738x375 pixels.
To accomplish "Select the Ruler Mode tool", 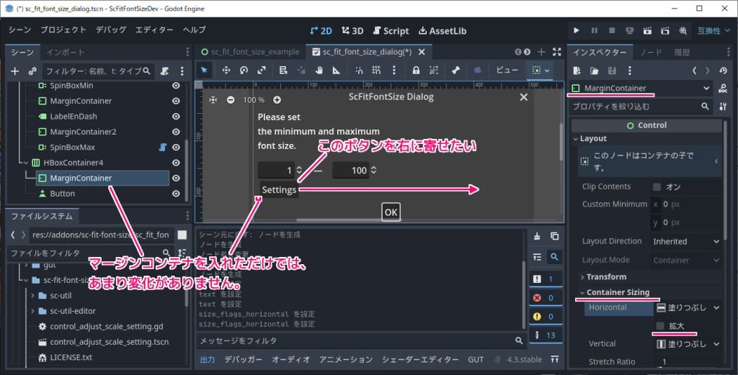I will point(337,70).
